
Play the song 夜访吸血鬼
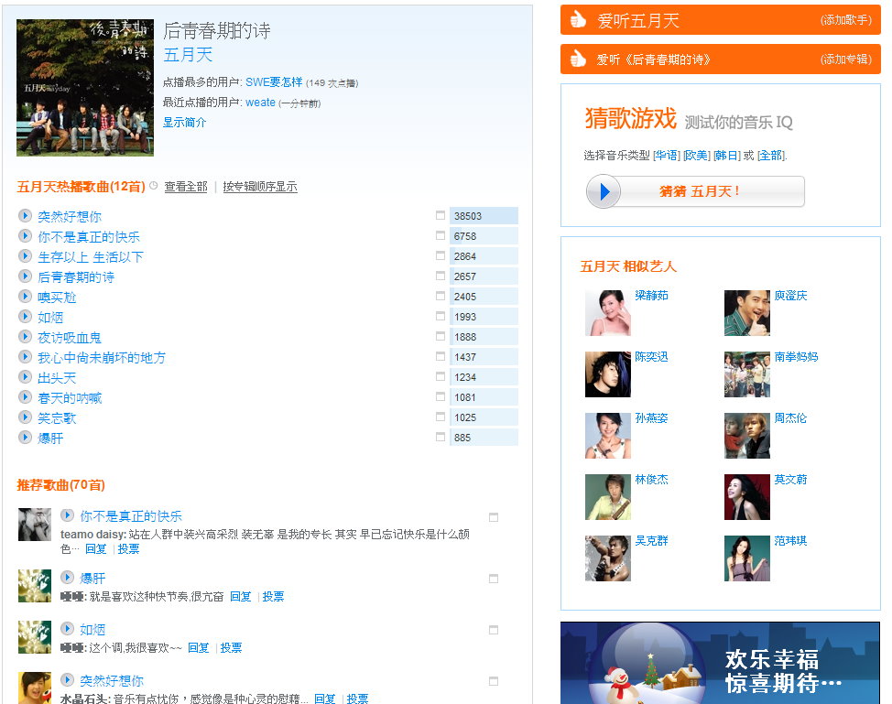(x=25, y=337)
